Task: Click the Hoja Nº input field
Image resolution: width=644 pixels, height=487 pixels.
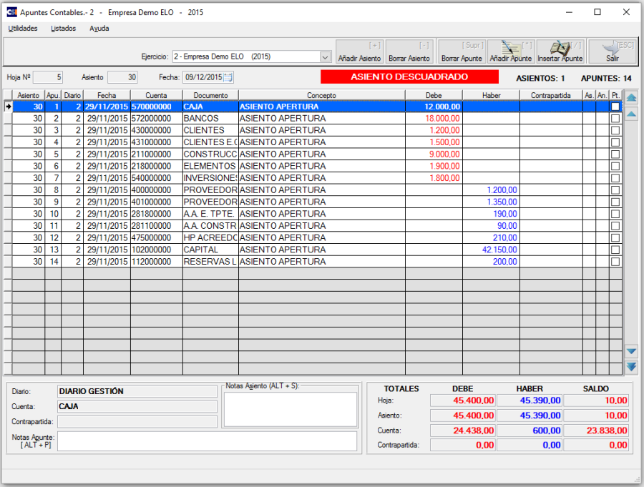Action: (x=48, y=77)
